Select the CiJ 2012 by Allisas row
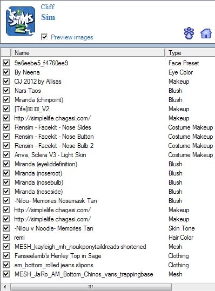Image resolution: width=215 pixels, height=291 pixels. (x=107, y=82)
